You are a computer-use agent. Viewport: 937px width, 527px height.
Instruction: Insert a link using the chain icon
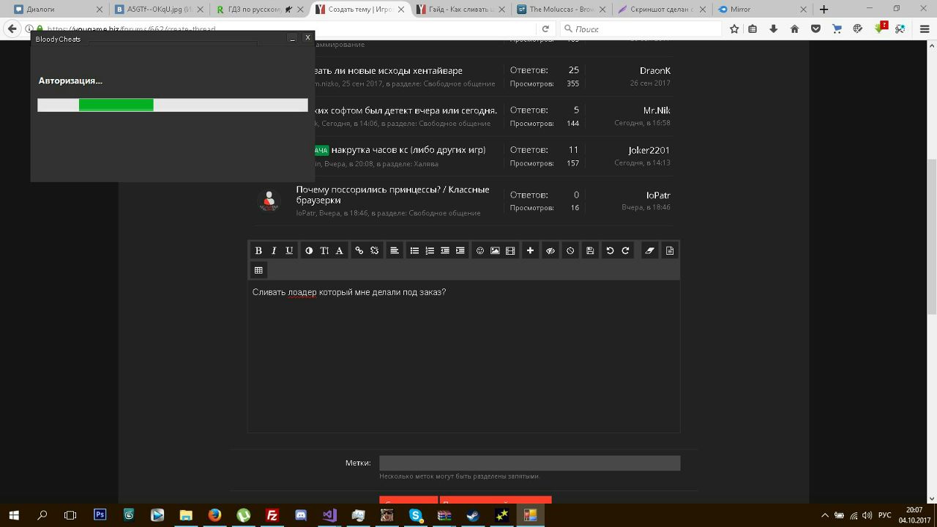point(359,250)
